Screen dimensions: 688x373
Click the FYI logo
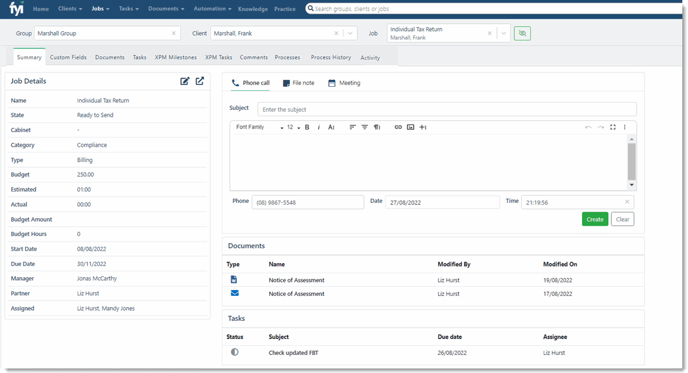[x=16, y=9]
